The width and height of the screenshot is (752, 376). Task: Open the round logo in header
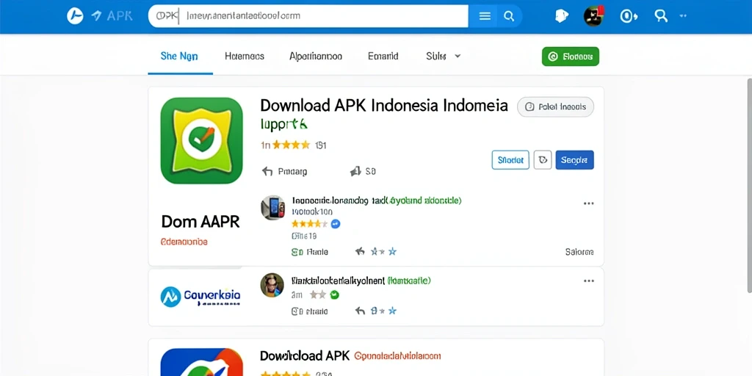75,16
